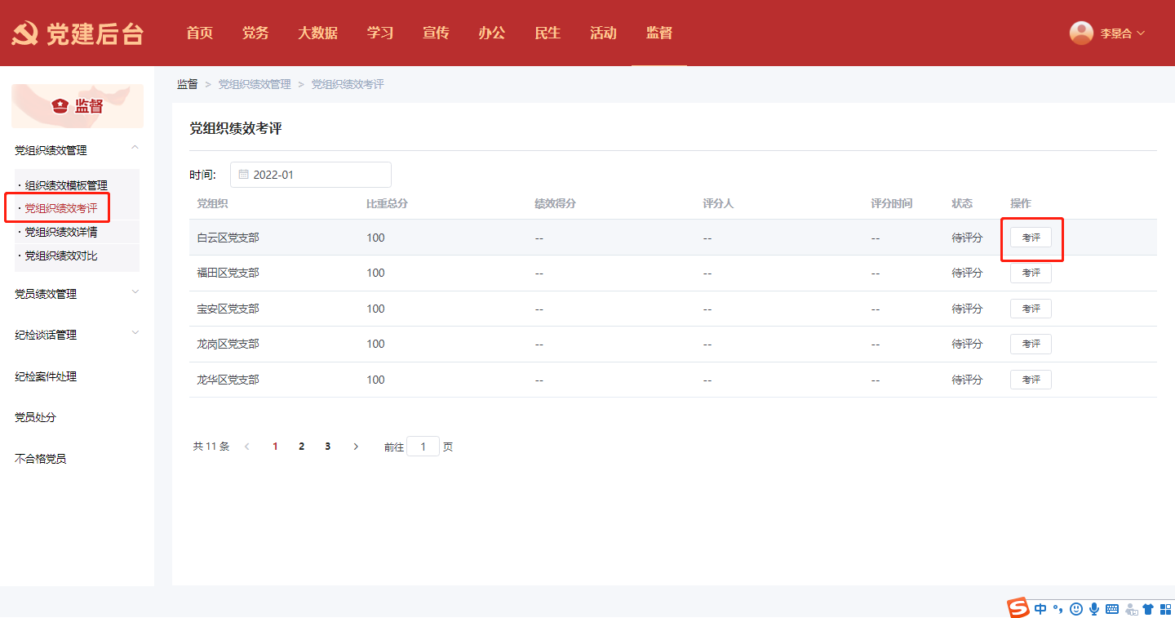Go to page 2 of the table
The width and height of the screenshot is (1175, 618).
[301, 447]
